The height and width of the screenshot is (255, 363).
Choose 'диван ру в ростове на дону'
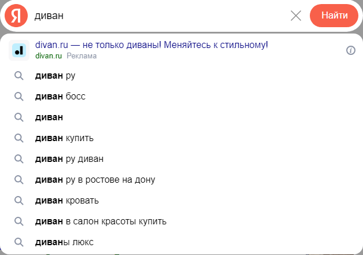pyautogui.click(x=95, y=180)
